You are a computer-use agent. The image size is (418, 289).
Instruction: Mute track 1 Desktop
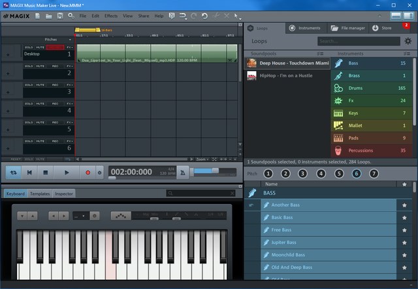click(x=40, y=48)
